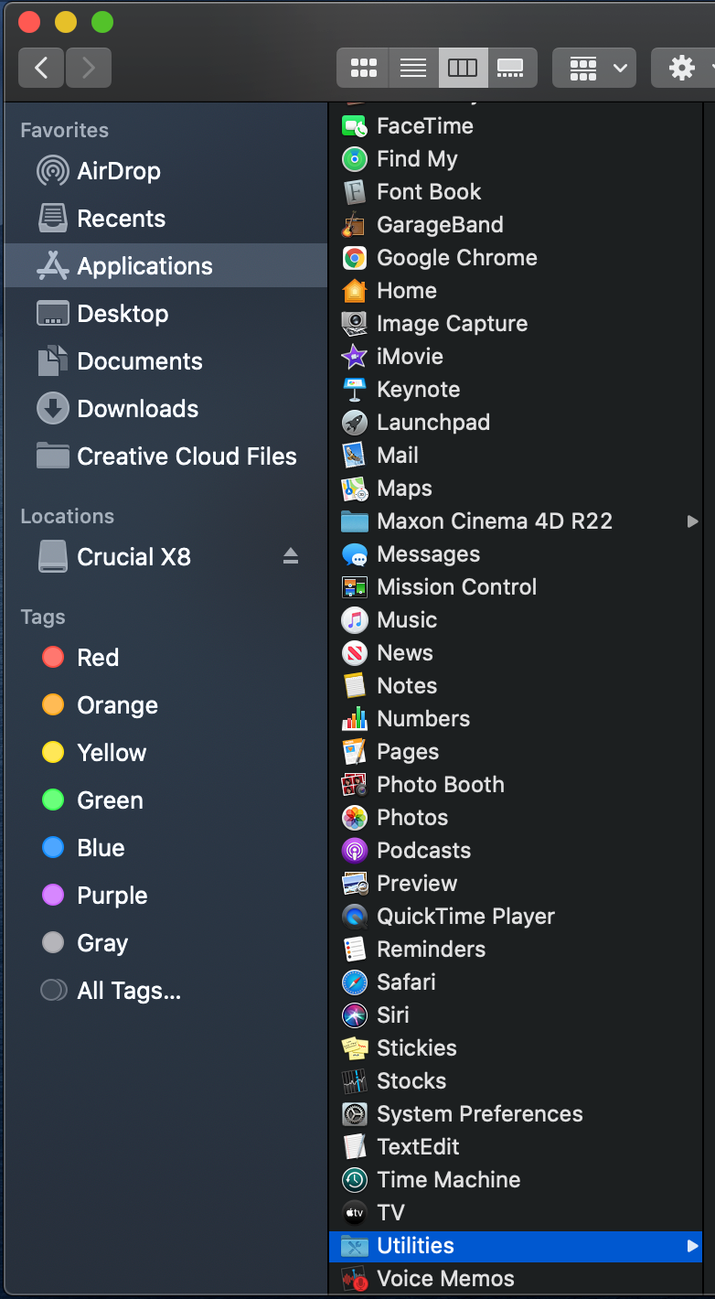Screen dimensions: 715x1299
Task: Expand Maxon Cinema 4D R22 folder
Action: click(x=693, y=521)
